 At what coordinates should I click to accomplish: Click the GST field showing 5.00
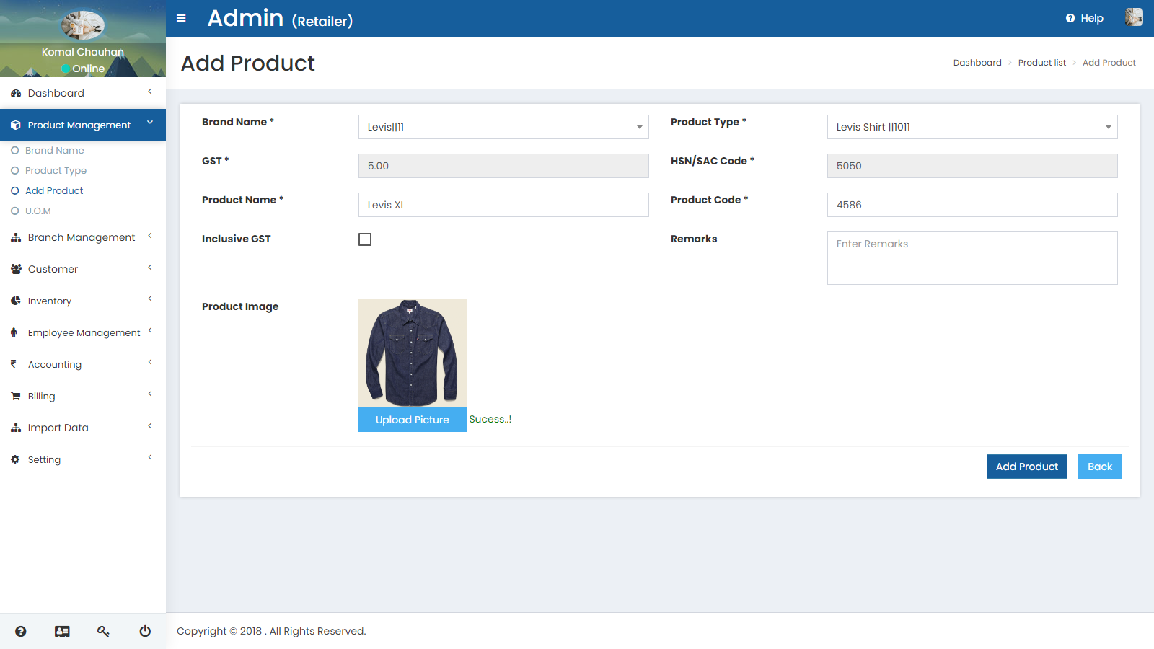(x=503, y=166)
